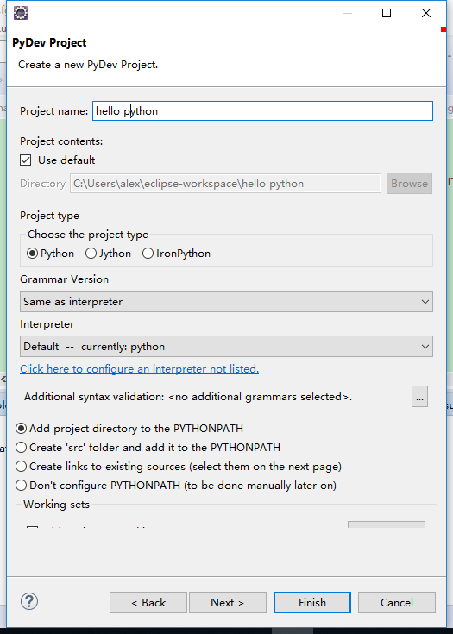
Task: Click the Eclipse icon in title bar
Action: click(x=21, y=13)
